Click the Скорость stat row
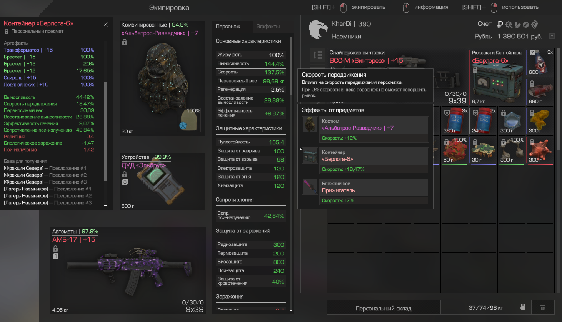The image size is (562, 322). (x=251, y=72)
